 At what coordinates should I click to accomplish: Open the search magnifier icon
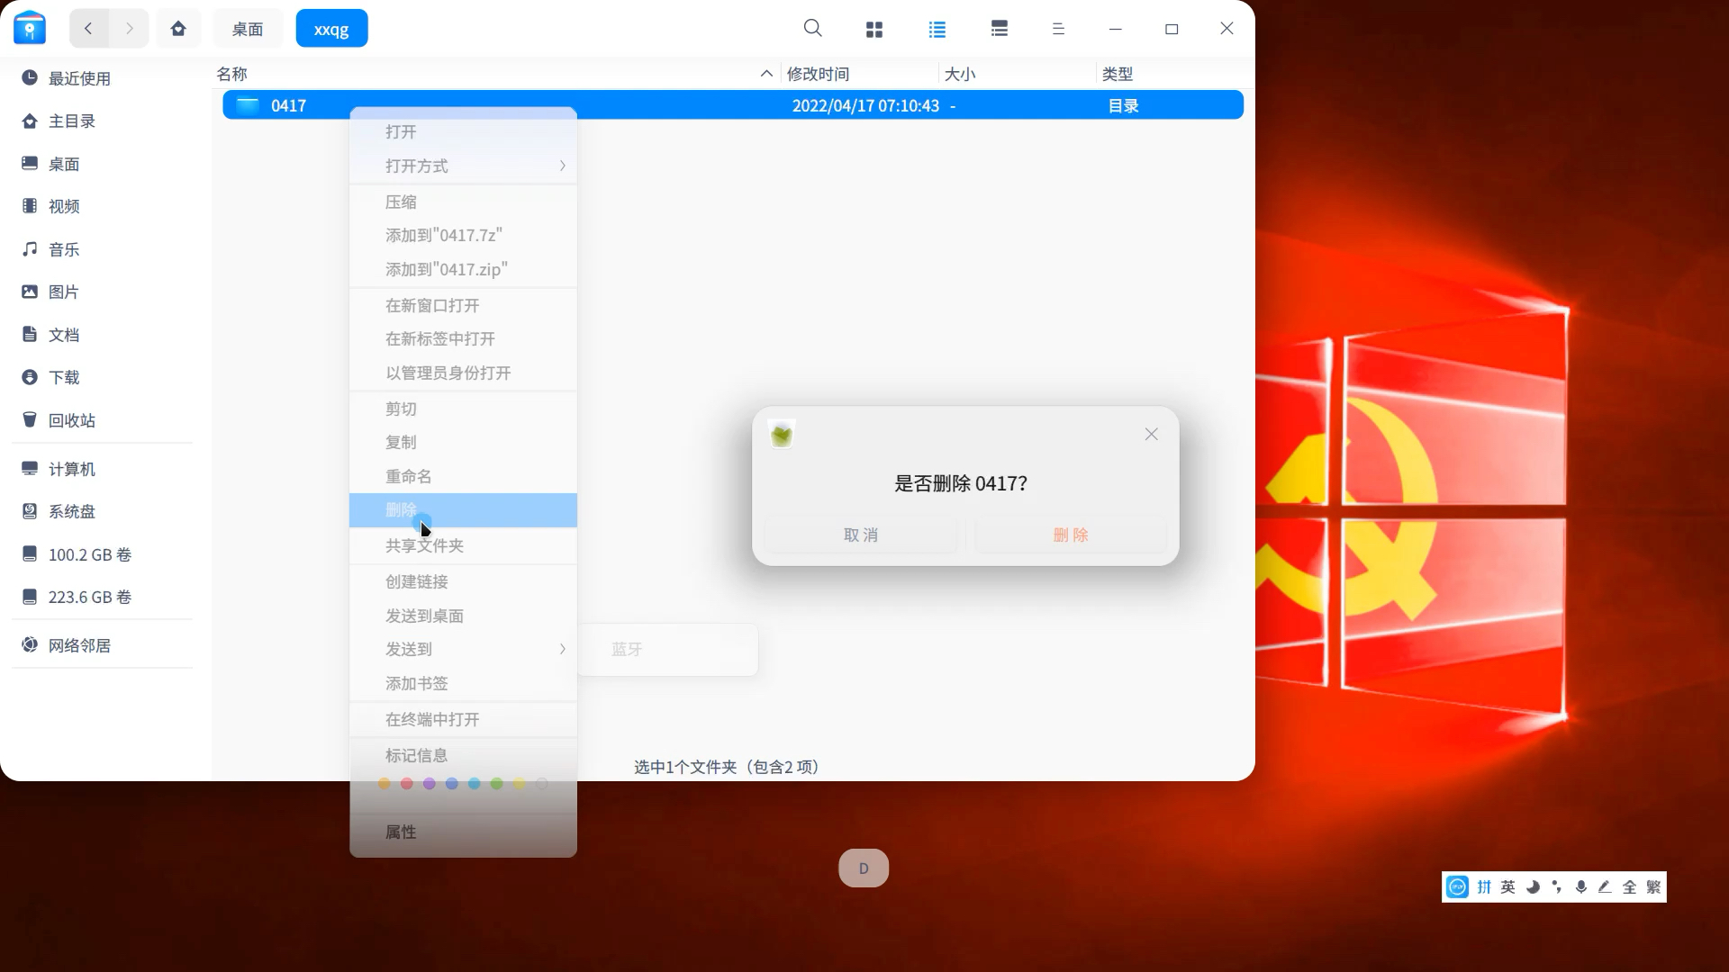[x=813, y=29]
